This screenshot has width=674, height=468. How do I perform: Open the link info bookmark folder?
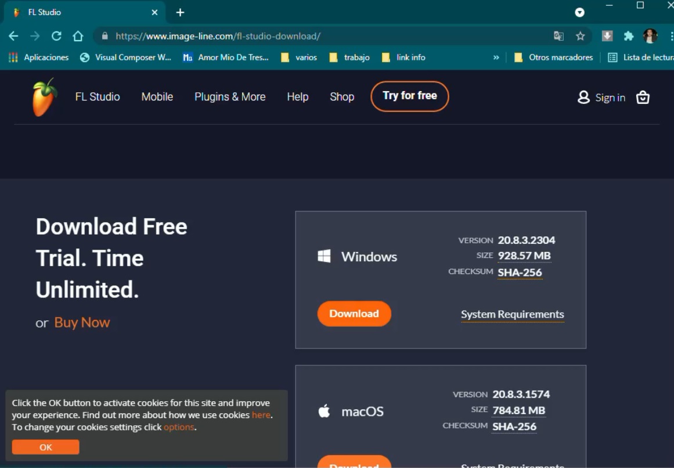[403, 57]
